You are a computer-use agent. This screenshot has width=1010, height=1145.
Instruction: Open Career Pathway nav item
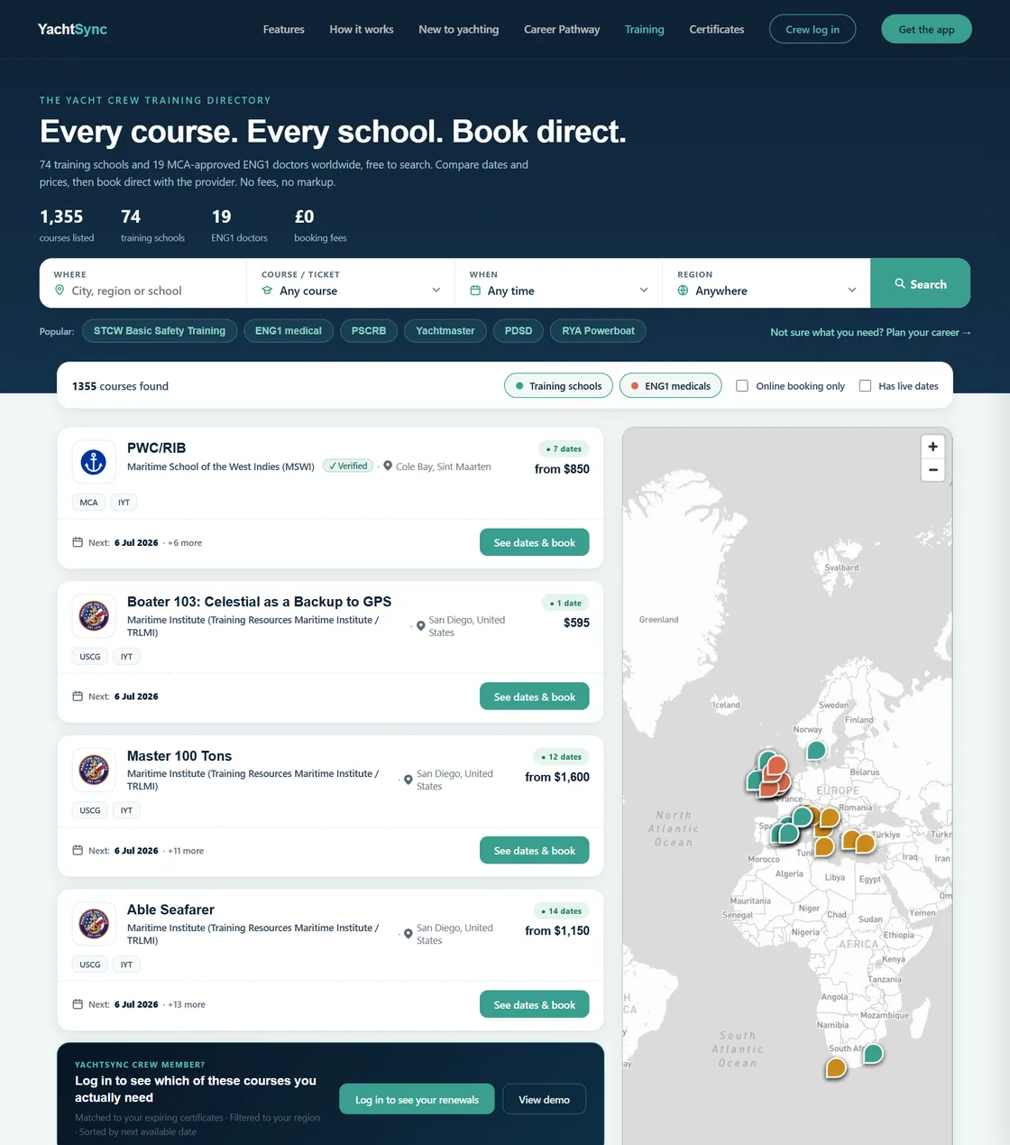(562, 29)
